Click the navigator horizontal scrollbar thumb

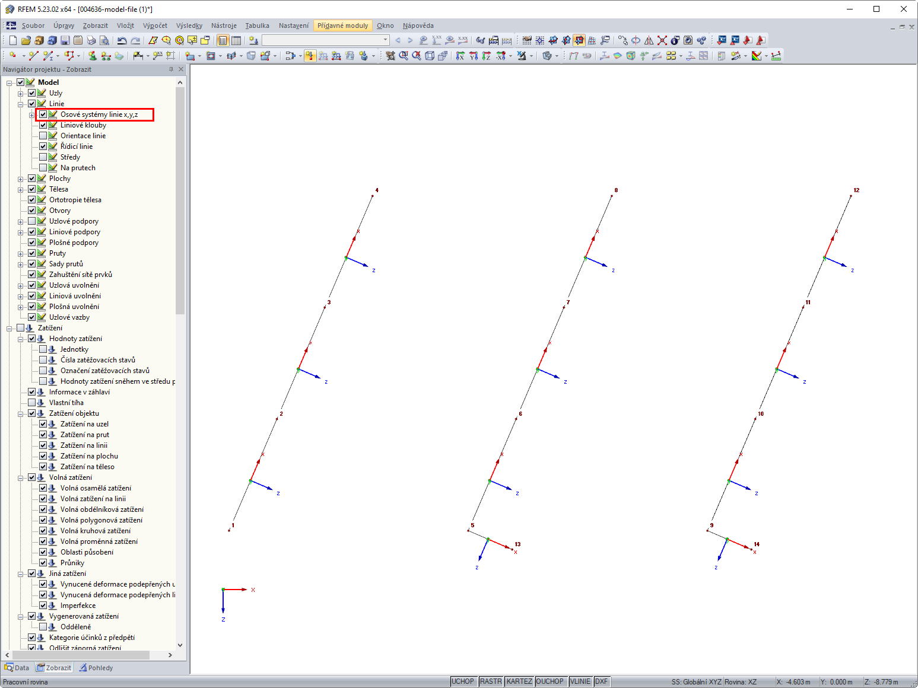81,655
